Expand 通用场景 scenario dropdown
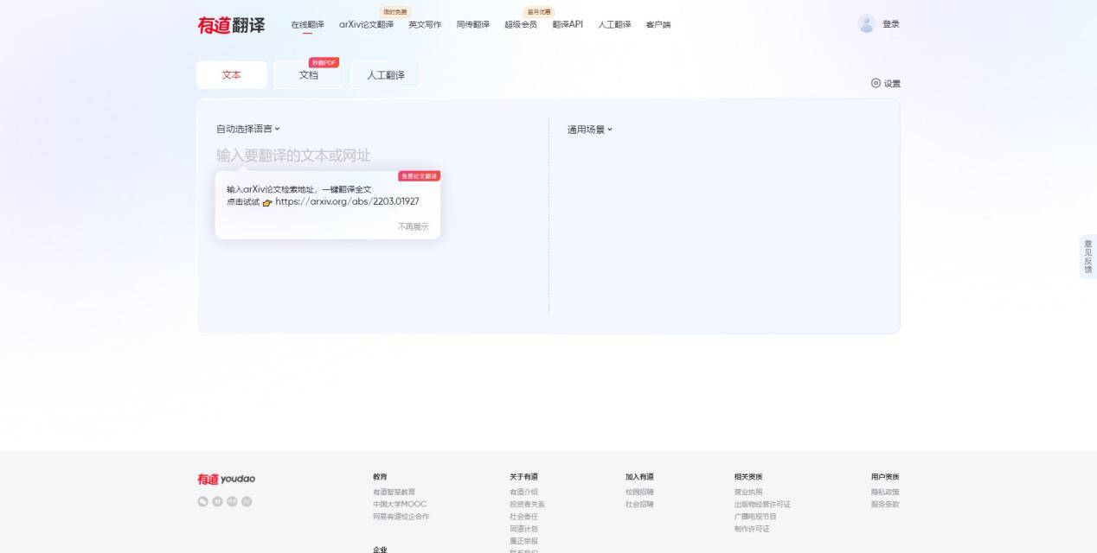Screen dimensions: 1097x553 pyautogui.click(x=590, y=130)
